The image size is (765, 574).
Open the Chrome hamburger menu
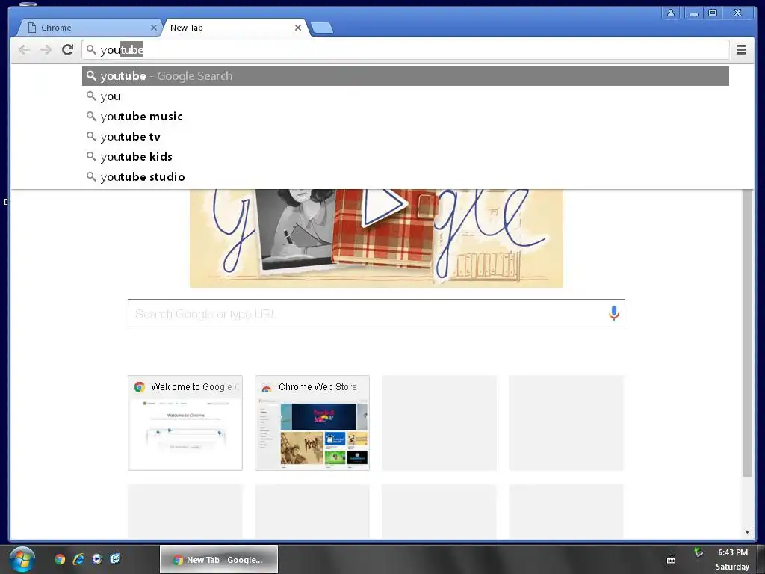tap(741, 49)
